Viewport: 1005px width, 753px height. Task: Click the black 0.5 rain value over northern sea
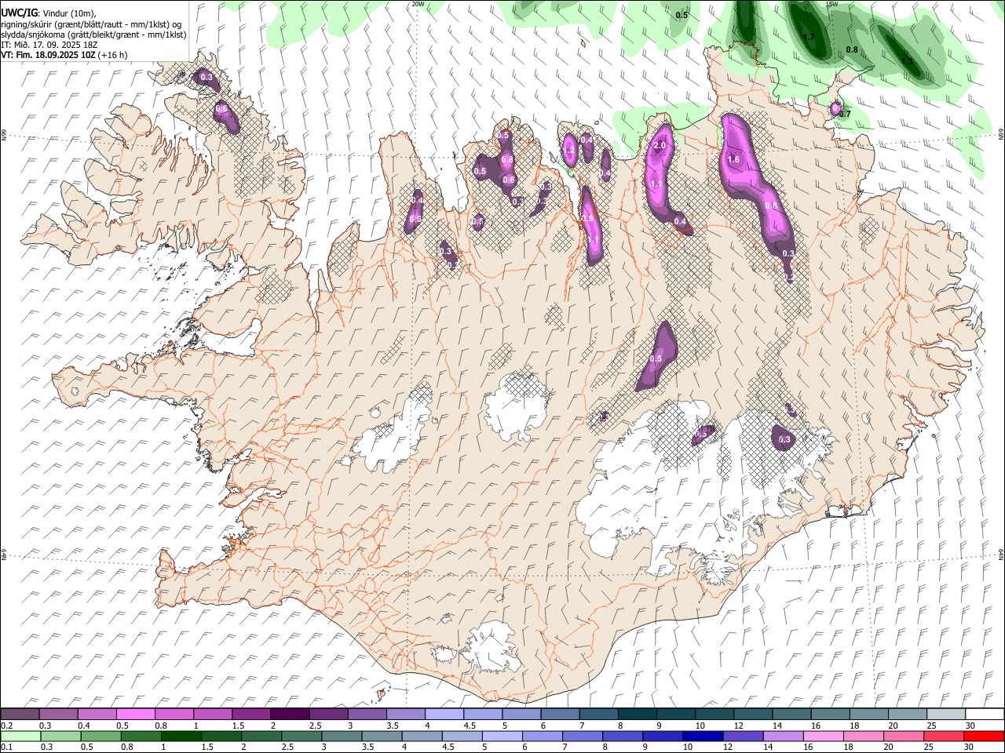click(x=682, y=15)
